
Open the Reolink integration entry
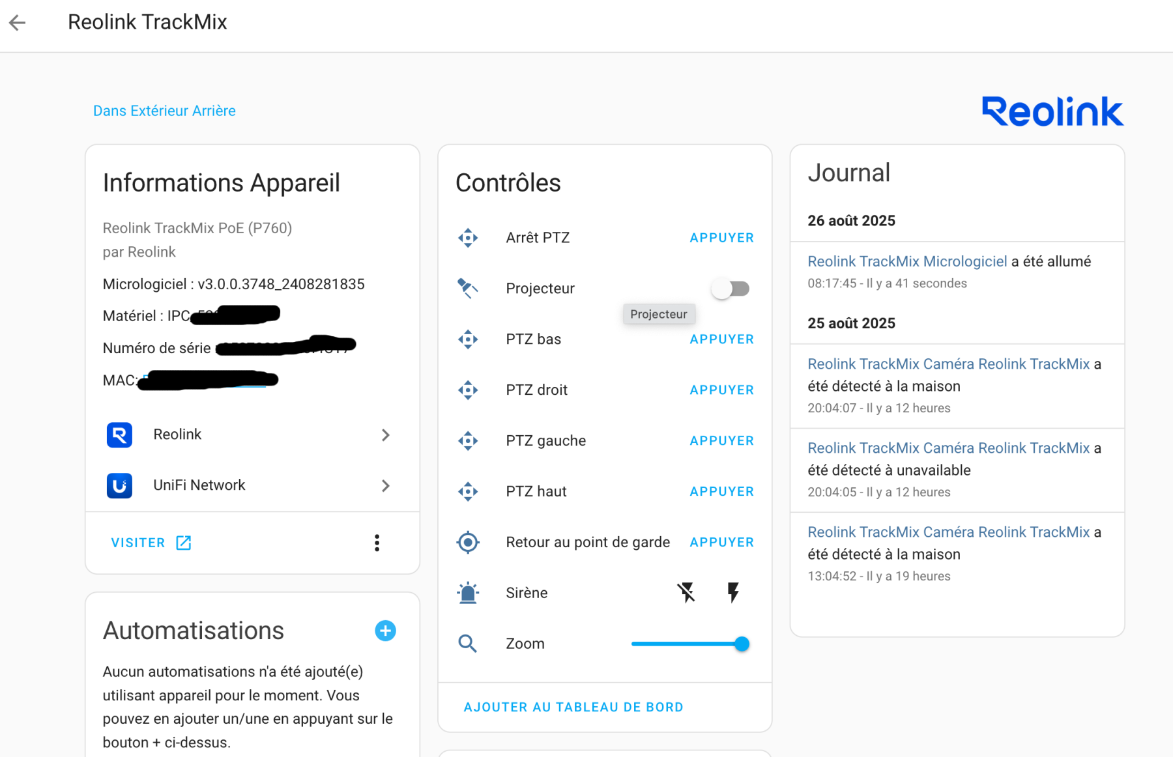[252, 435]
